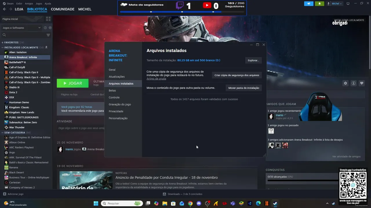This screenshot has height=208, width=371.
Task: Click the Windows taskbar search field
Action: click(x=122, y=203)
